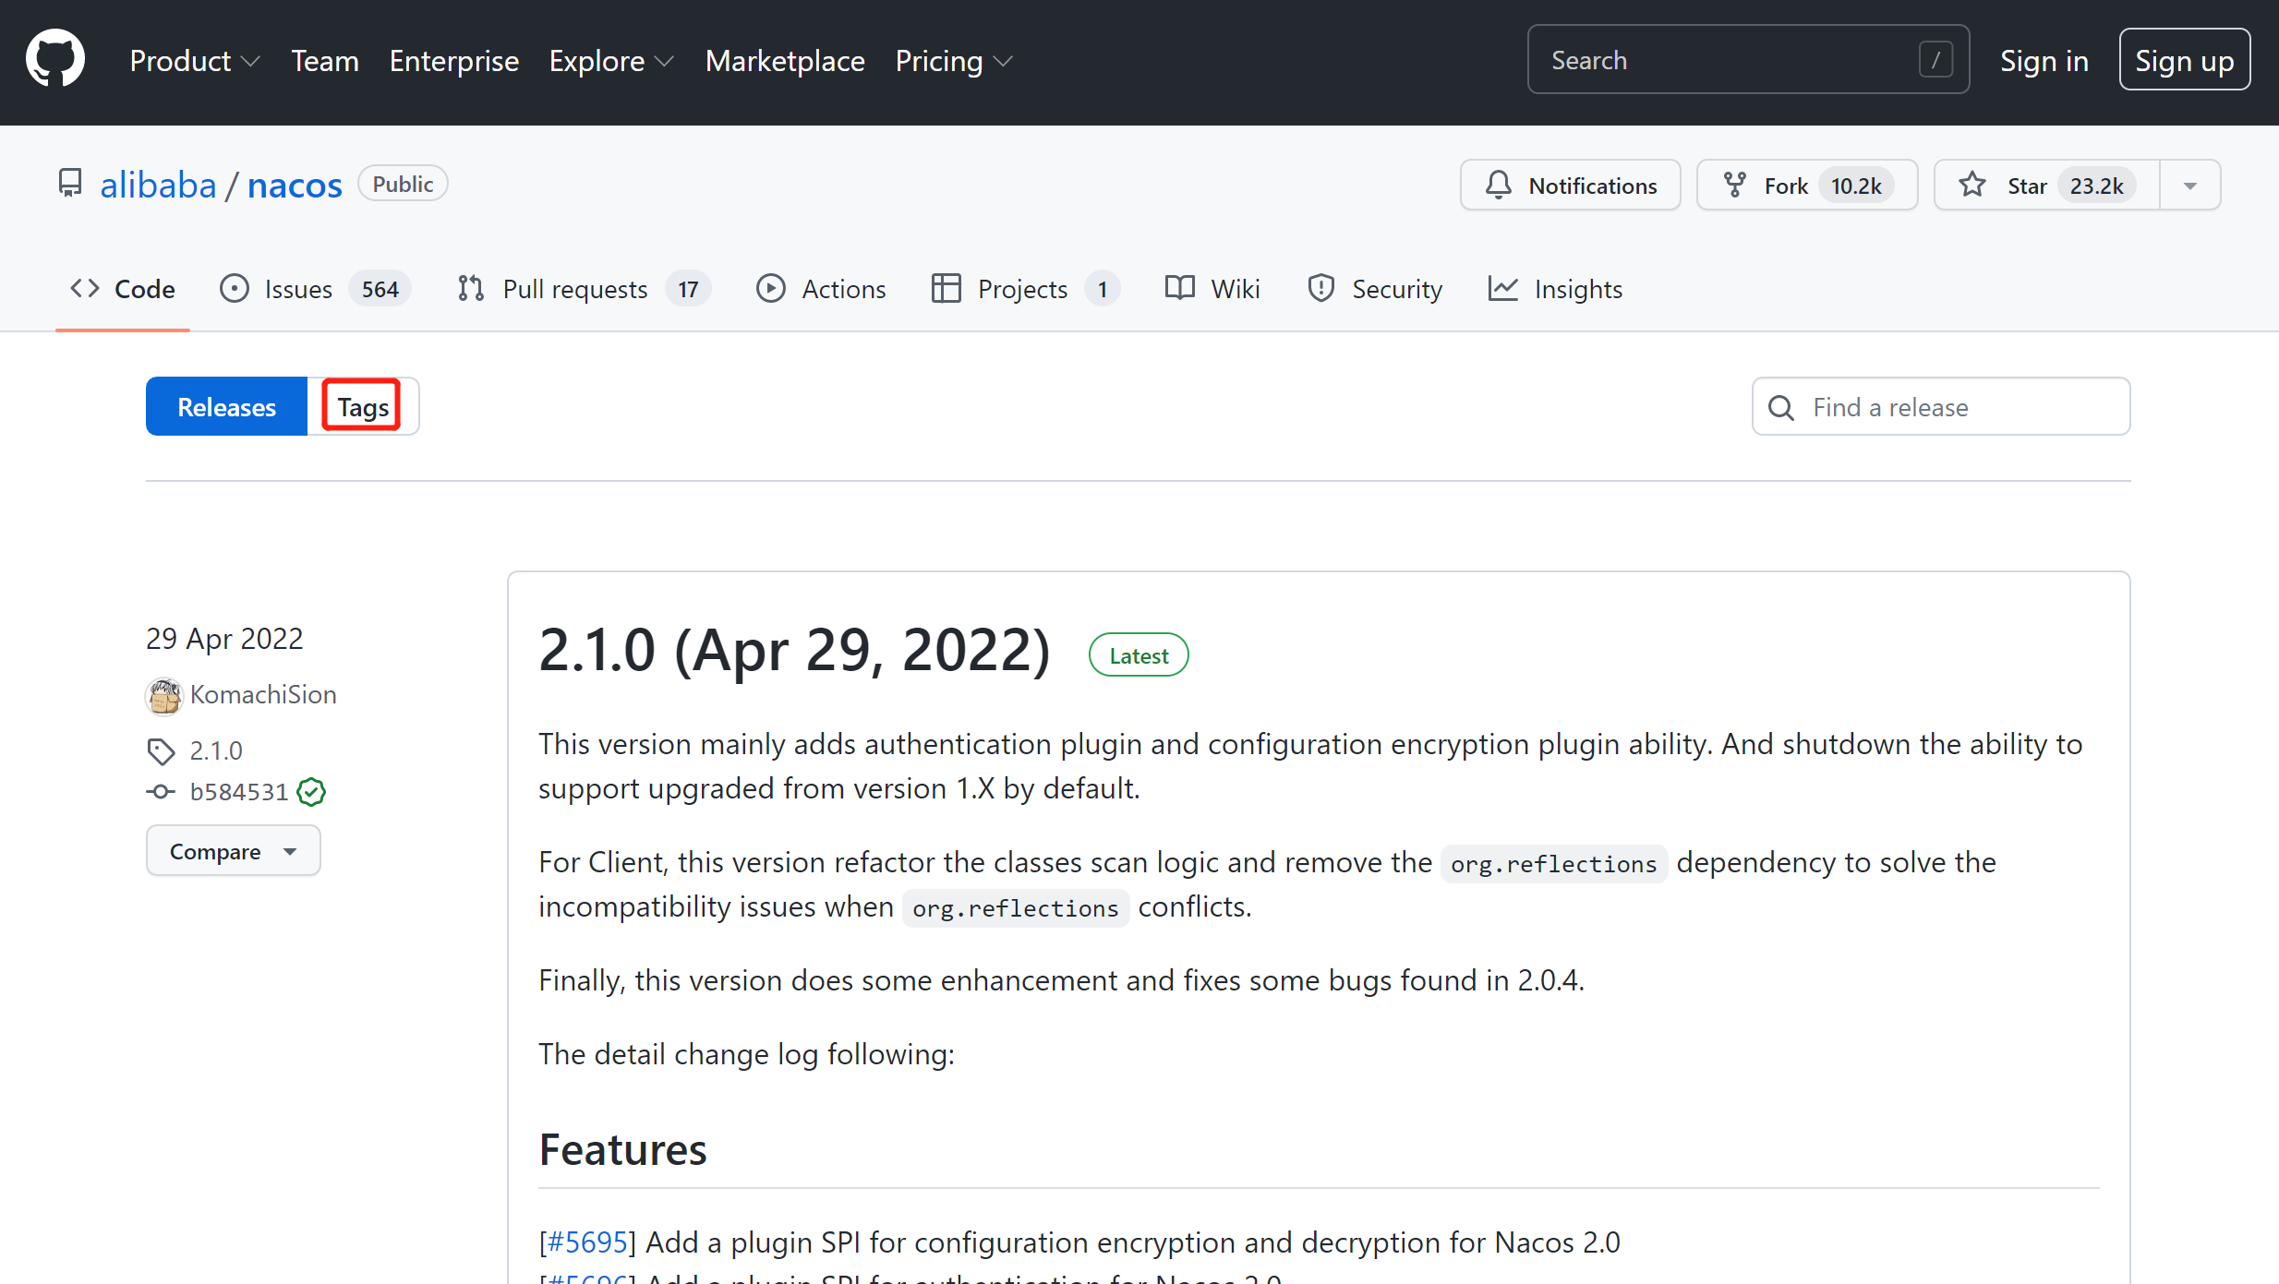Open the nacos repository link
Screen dimensions: 2279x1284
(x=295, y=185)
